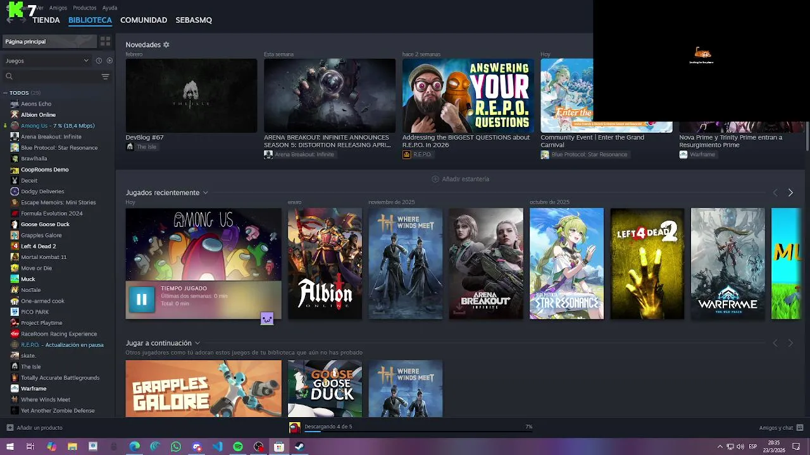Open the Grapples Galore banner

(203, 388)
